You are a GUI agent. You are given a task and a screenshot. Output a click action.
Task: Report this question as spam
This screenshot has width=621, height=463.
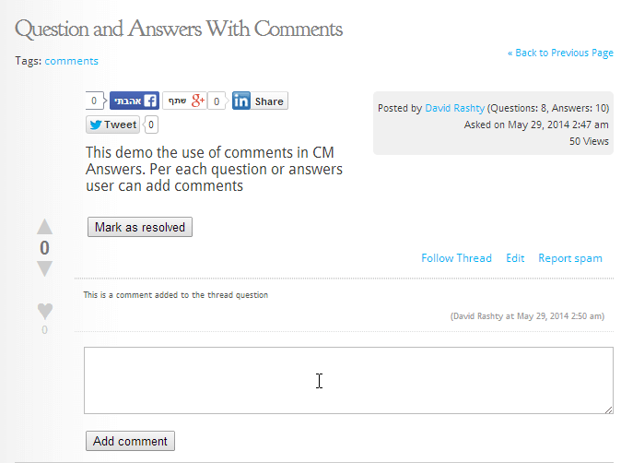point(570,258)
